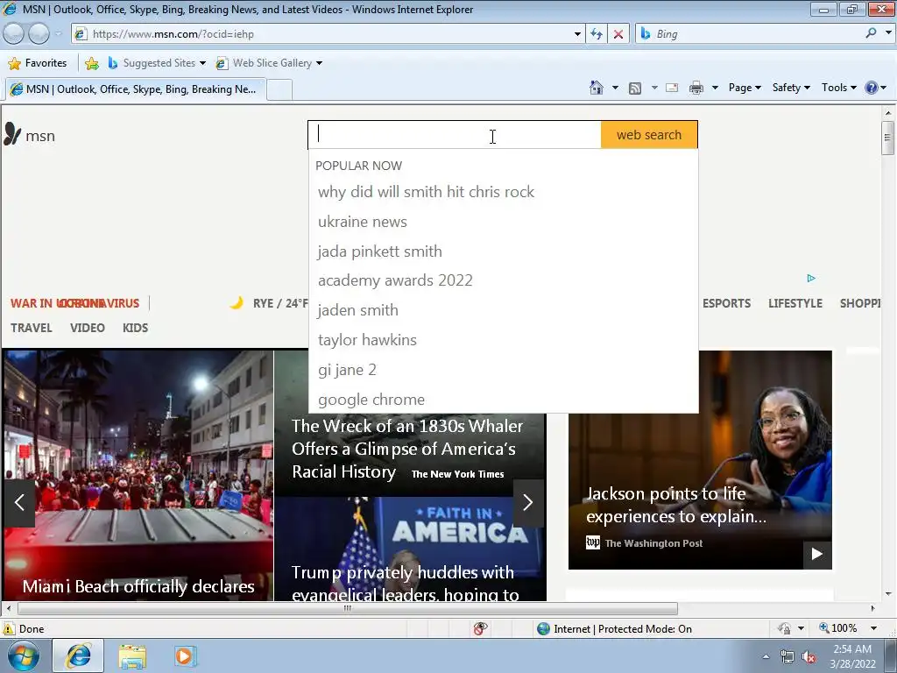Click the Bing search magnifier icon

(x=871, y=33)
